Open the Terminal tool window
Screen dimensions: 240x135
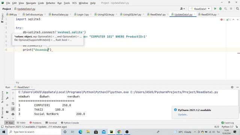click(51, 123)
